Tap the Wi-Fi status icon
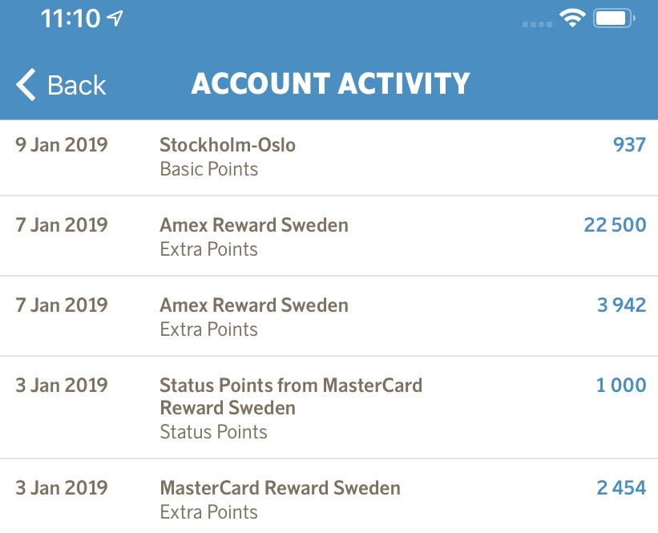658x533 pixels. pos(572,18)
